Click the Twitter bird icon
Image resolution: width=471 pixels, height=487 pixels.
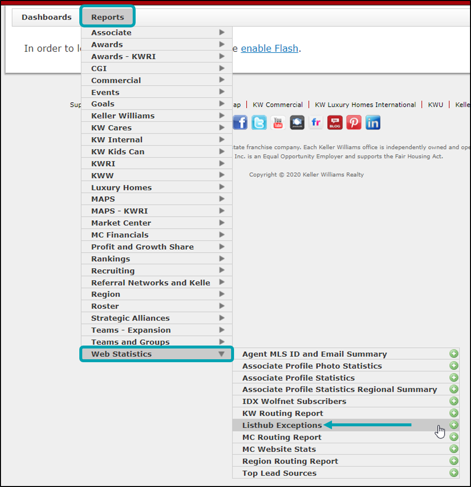259,122
